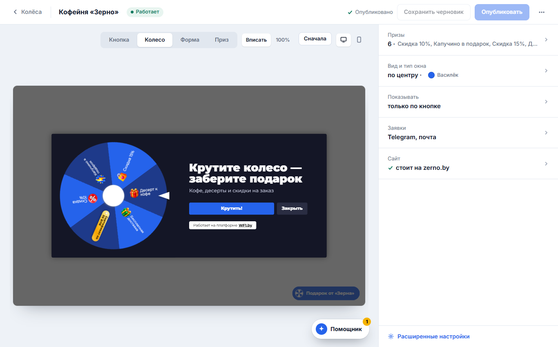This screenshot has width=558, height=347.
Task: Go back to Колёса list
Action: (x=27, y=12)
